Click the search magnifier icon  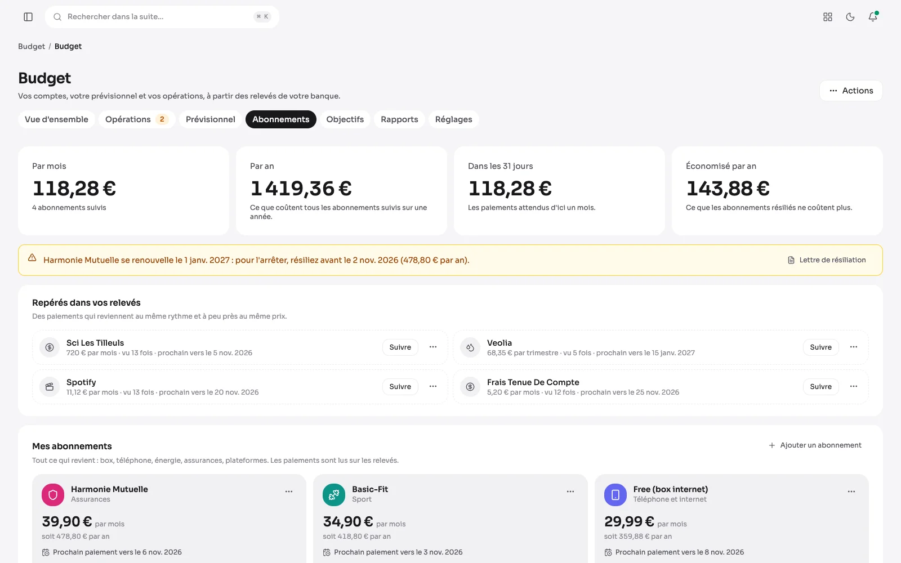[x=57, y=17]
